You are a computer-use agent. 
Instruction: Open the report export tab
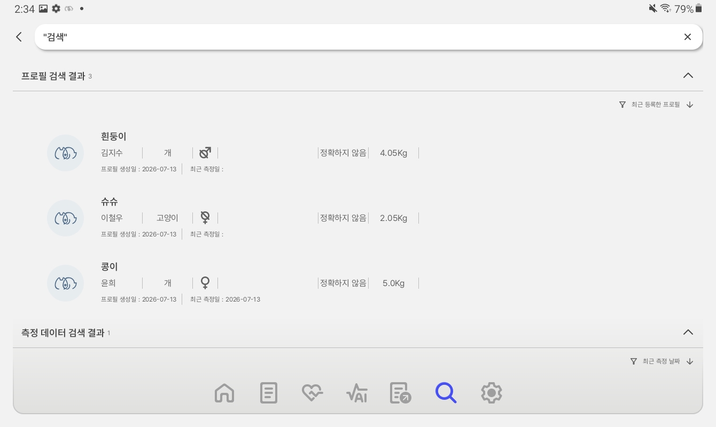[401, 393]
